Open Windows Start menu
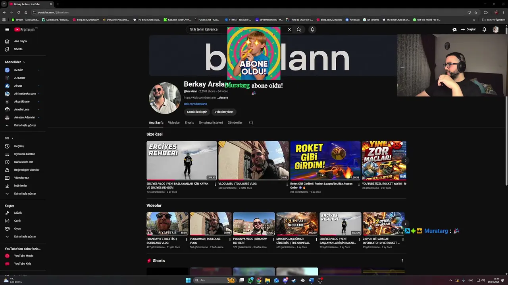Viewport: 508px width, 285px height. (188, 280)
